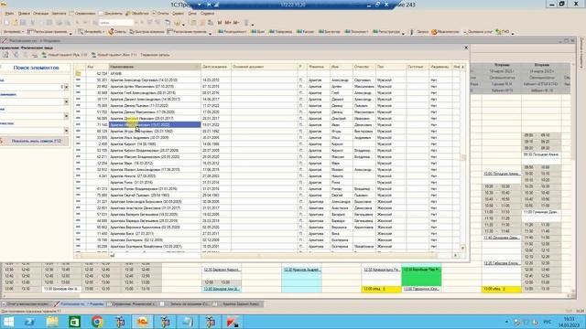This screenshot has width=586, height=329.
Task: Expand toolbar options arrow after Регистратура
Action: coord(403,33)
